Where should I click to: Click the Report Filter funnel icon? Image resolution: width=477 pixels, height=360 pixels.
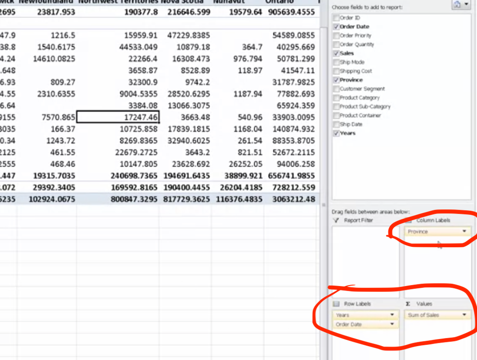pyautogui.click(x=336, y=220)
